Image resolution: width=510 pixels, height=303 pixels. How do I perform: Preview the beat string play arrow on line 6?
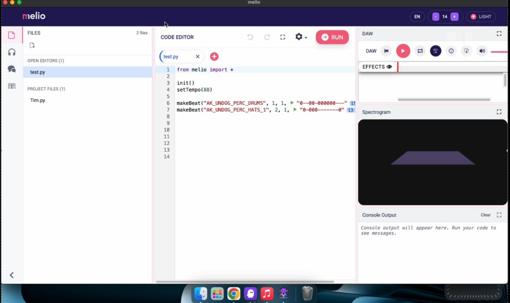click(x=292, y=102)
